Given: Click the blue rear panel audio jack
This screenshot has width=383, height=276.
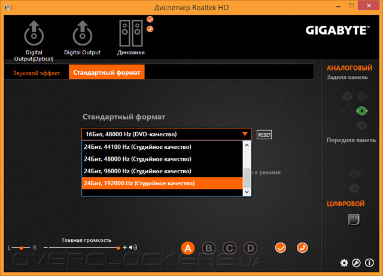Looking at the screenshot, I should (361, 96).
